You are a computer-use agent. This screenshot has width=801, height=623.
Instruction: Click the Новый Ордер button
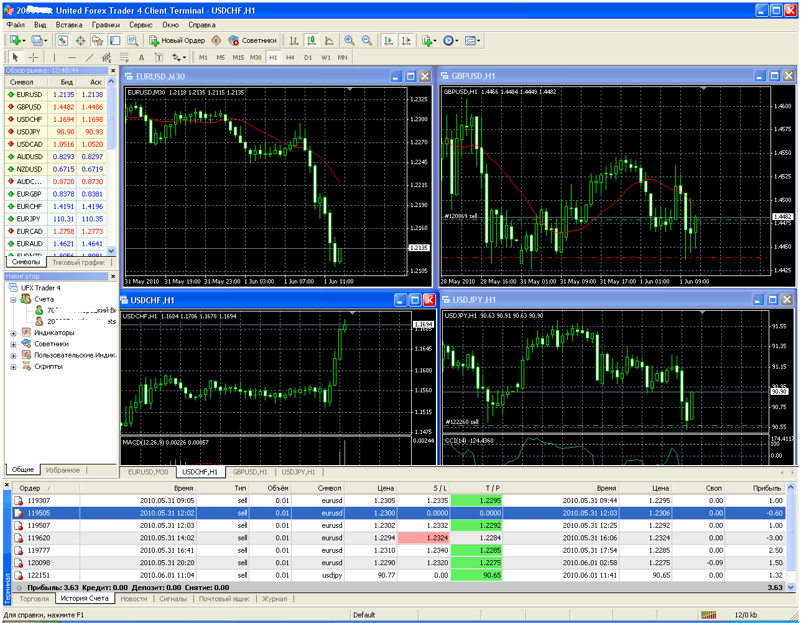(177, 40)
